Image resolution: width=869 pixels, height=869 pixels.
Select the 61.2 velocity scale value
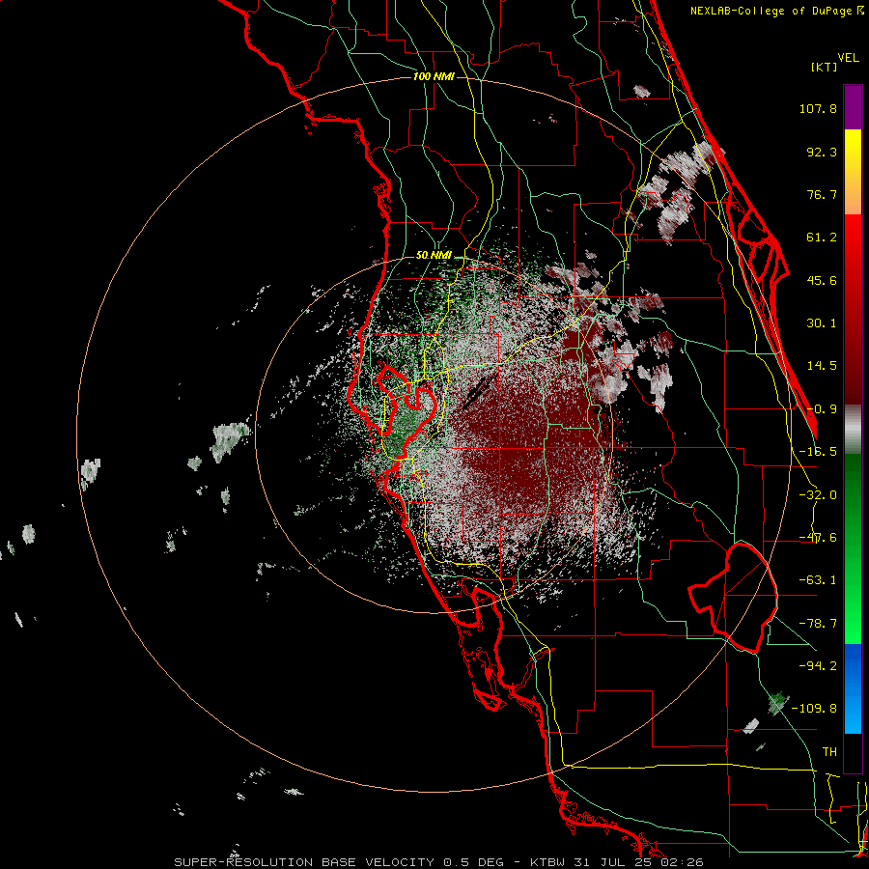(x=822, y=238)
